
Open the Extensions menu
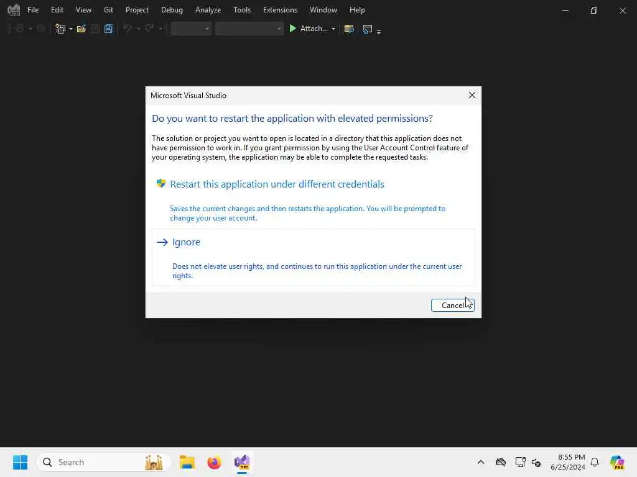click(x=280, y=10)
